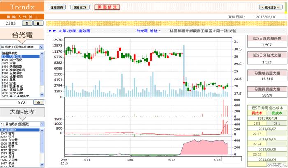Switch to the 券商績效 tab

[107, 7]
